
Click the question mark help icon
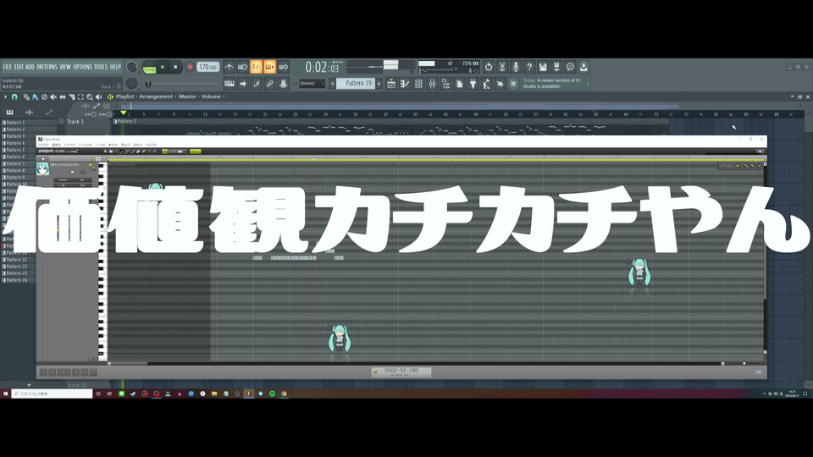point(528,67)
